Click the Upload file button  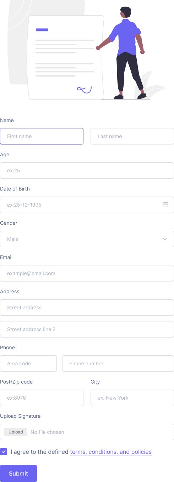coord(16,432)
